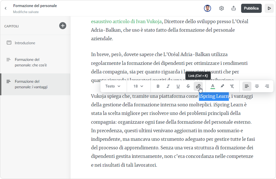Insert a link with the Link icon
The height and width of the screenshot is (179, 276).
pyautogui.click(x=198, y=86)
